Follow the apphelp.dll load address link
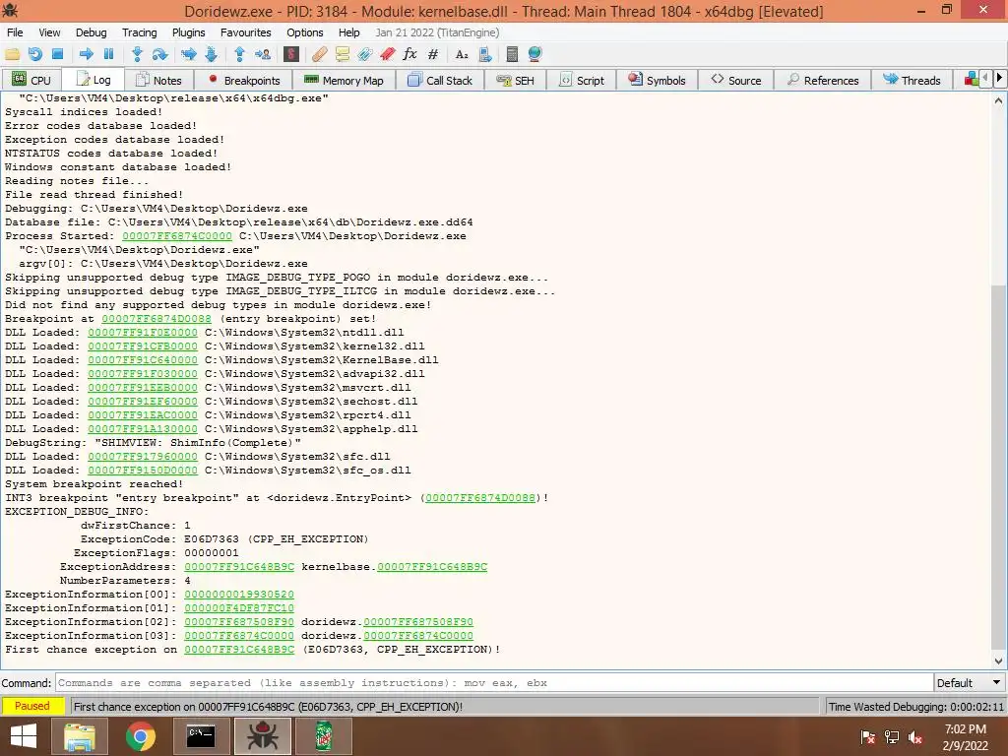This screenshot has width=1008, height=756. click(x=143, y=429)
